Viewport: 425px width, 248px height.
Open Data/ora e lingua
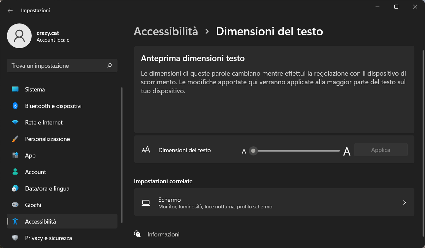coord(62,188)
